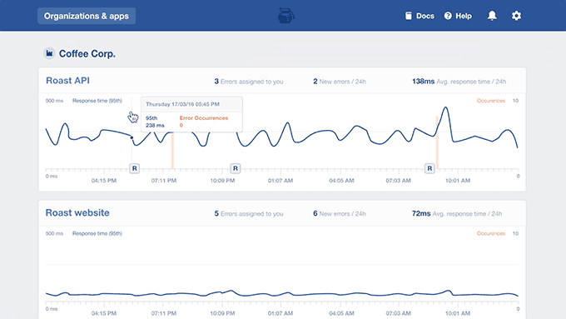566x319 pixels.
Task: View 3 errors assigned to you
Action: [x=249, y=82]
